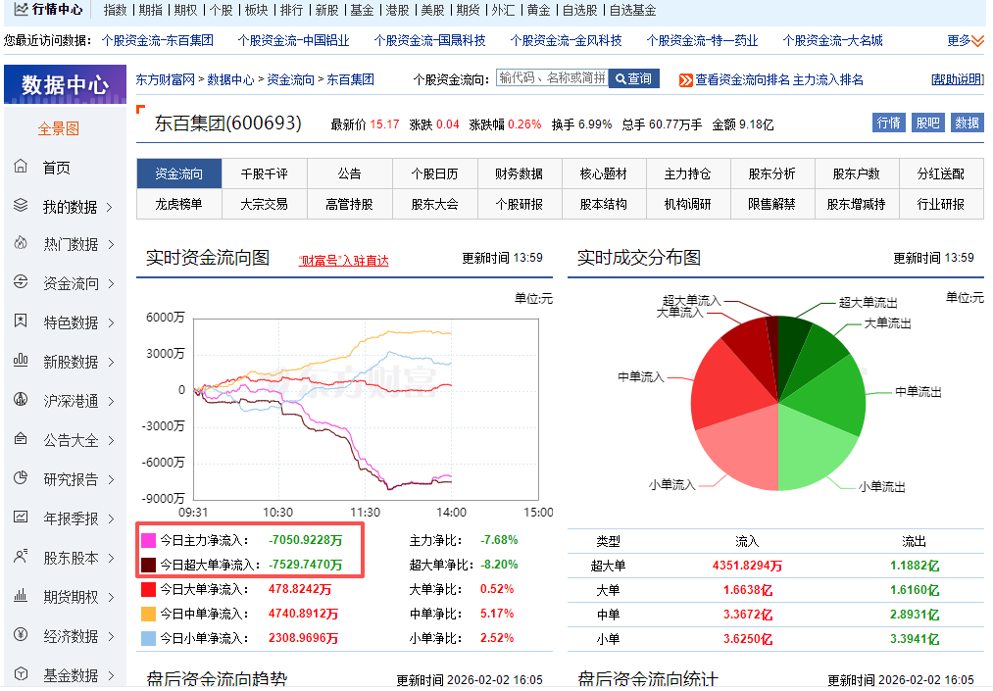
Task: Open recent link 个股资金流-特一药业
Action: pyautogui.click(x=702, y=40)
